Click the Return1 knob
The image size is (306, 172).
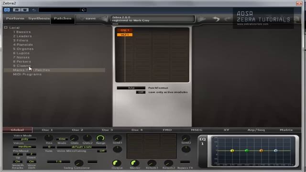[x=152, y=163]
